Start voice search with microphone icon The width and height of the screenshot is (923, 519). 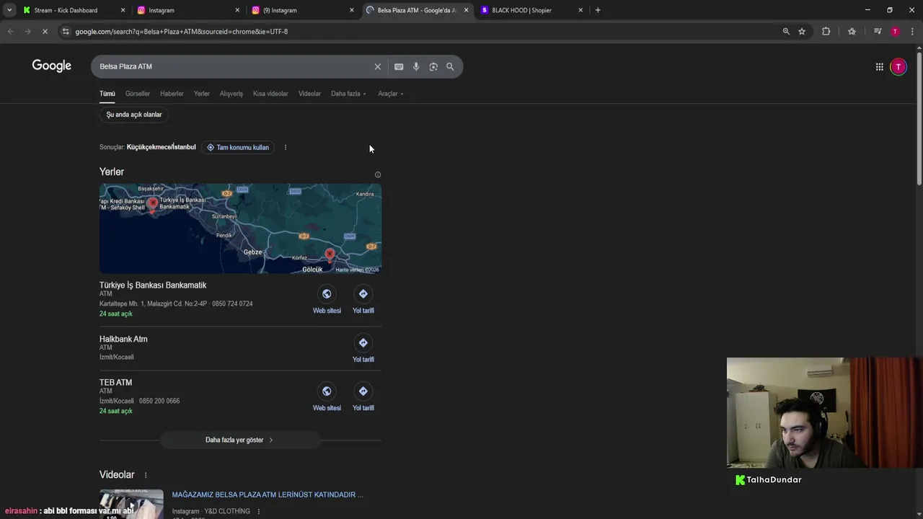(x=416, y=66)
